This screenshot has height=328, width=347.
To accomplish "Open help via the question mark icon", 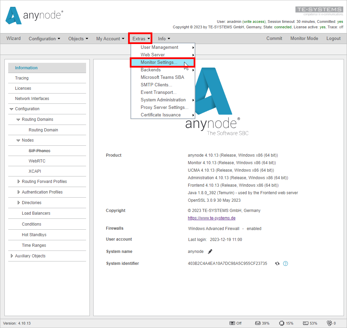I will pos(286,263).
